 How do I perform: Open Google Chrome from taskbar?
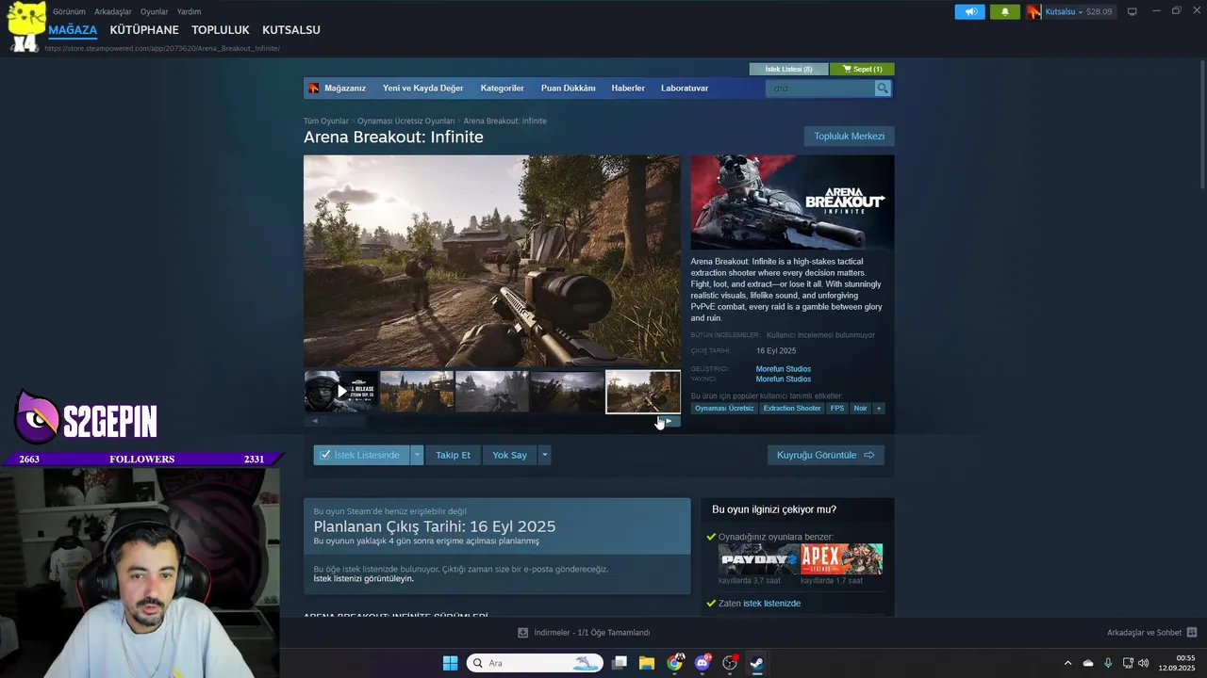[x=674, y=663]
